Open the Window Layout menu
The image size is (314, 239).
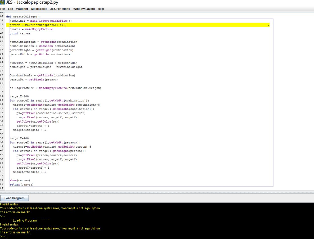click(84, 9)
